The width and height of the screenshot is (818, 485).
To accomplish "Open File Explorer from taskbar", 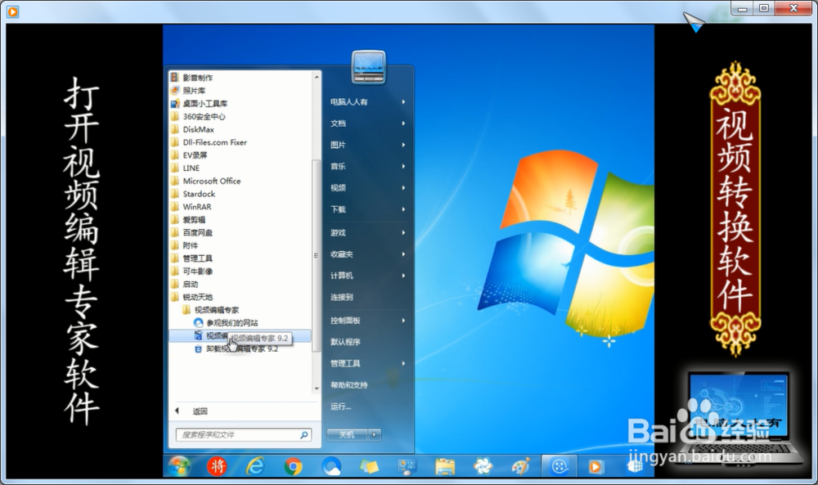I will (x=445, y=466).
